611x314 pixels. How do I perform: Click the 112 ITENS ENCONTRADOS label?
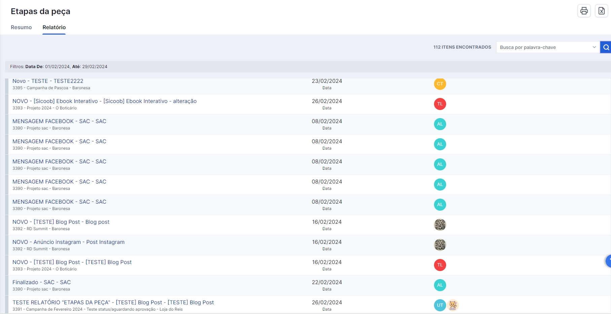[x=462, y=47]
